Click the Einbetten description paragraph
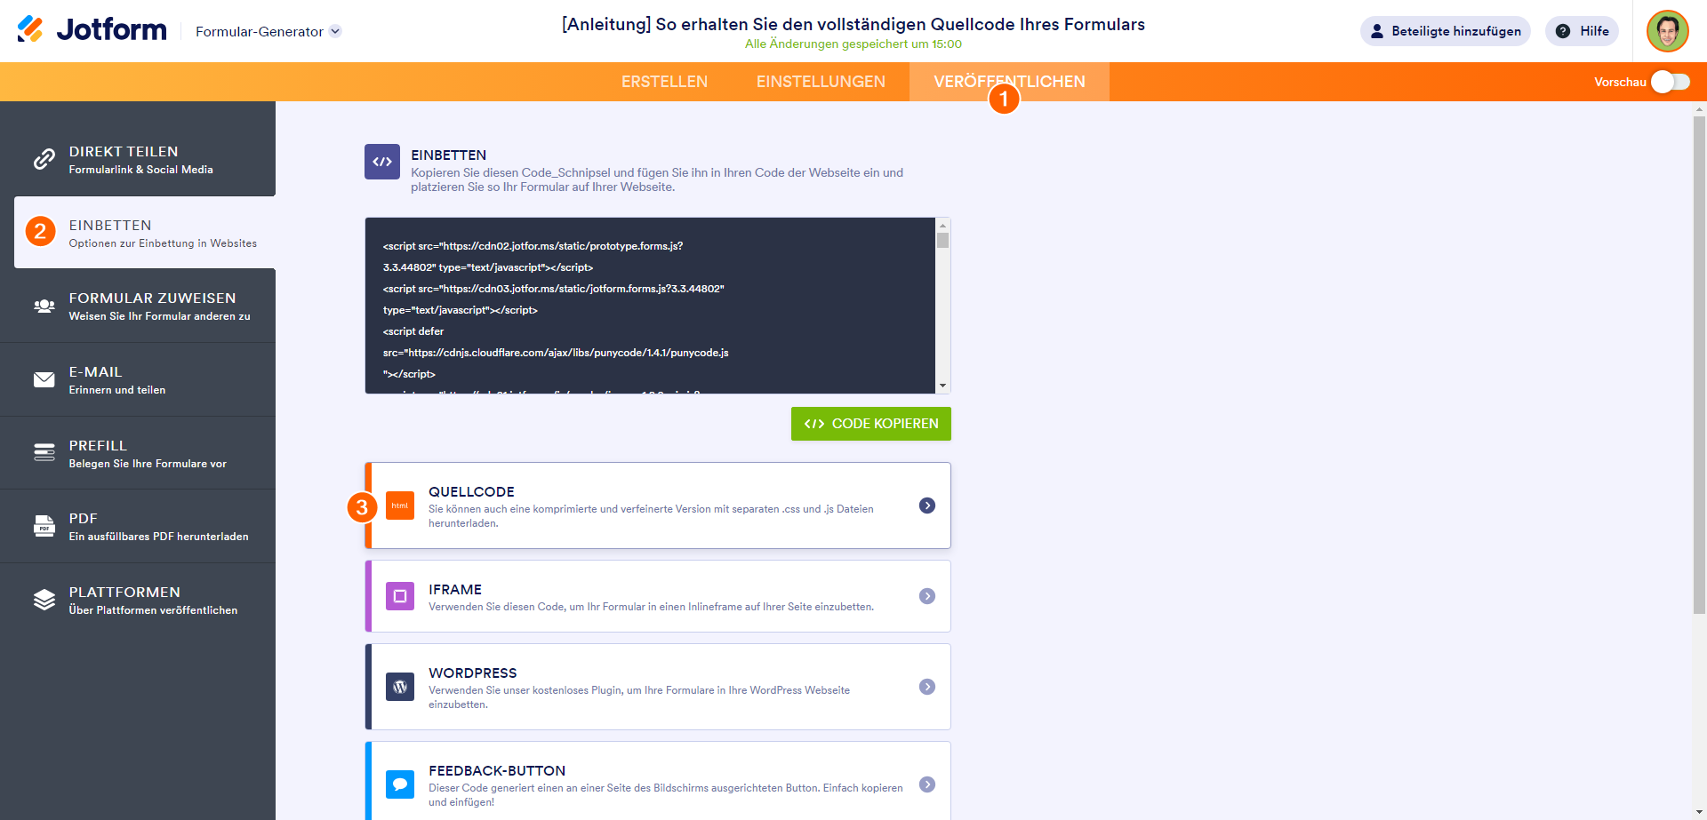This screenshot has height=820, width=1707. pyautogui.click(x=657, y=179)
